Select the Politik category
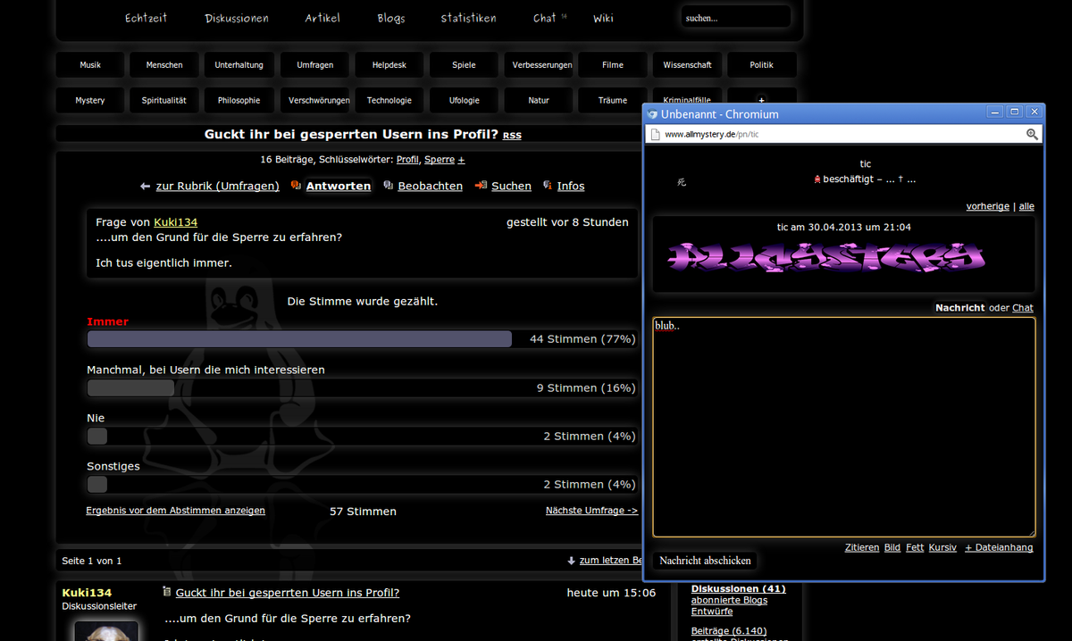Image resolution: width=1072 pixels, height=641 pixels. pos(762,65)
